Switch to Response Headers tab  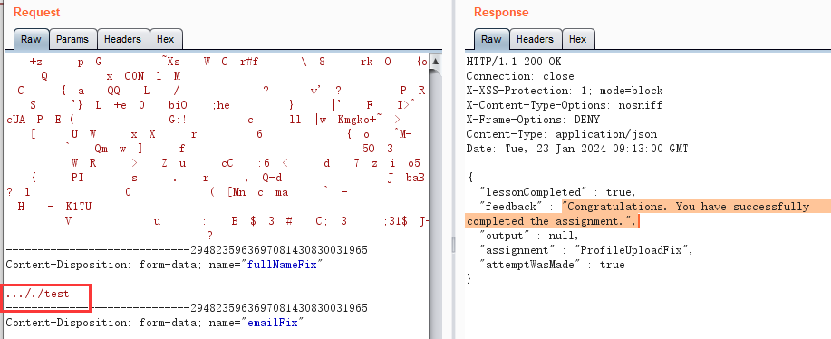[x=536, y=39]
